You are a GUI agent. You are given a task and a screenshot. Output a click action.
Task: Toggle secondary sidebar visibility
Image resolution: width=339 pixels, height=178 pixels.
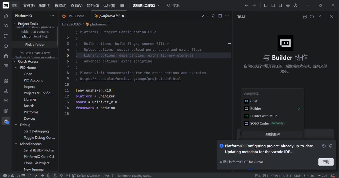click(x=280, y=5)
